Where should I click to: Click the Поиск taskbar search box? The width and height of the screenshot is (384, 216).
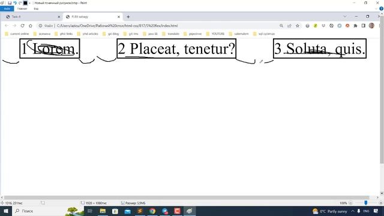point(48,211)
